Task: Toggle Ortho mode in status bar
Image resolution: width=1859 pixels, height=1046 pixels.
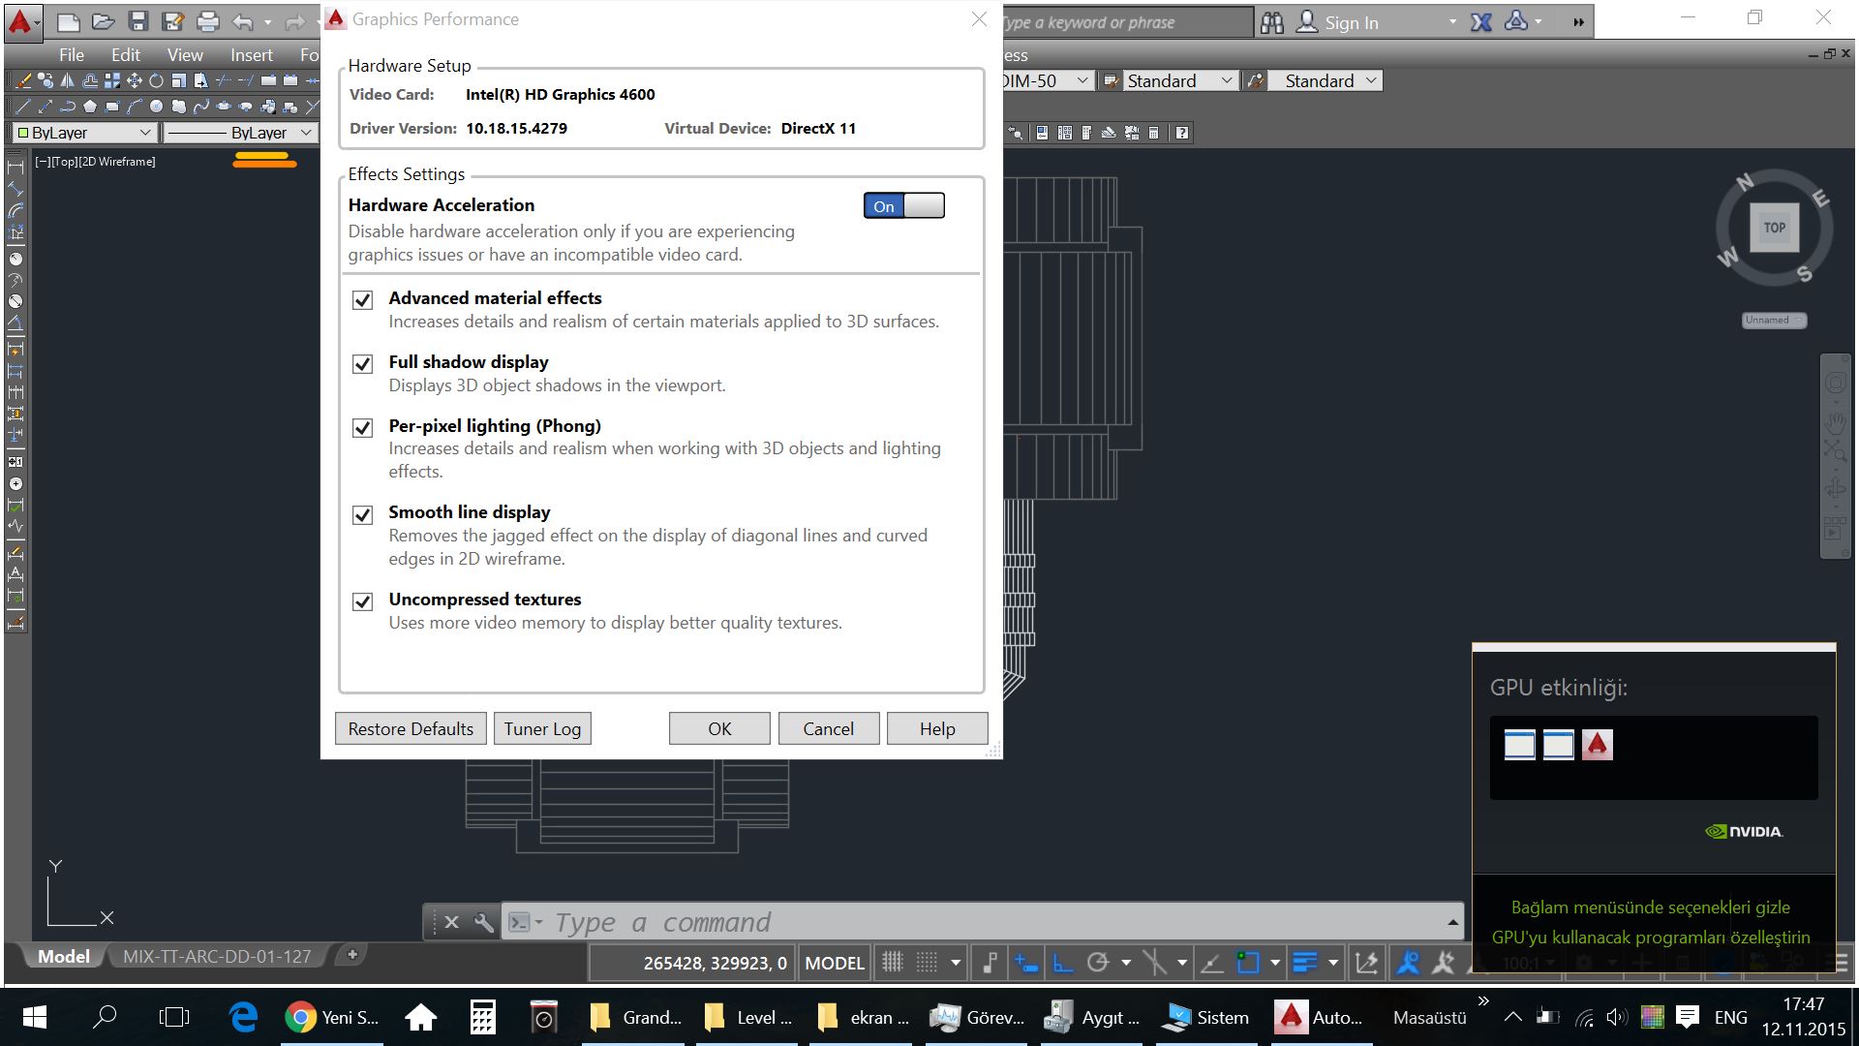Action: click(1062, 963)
